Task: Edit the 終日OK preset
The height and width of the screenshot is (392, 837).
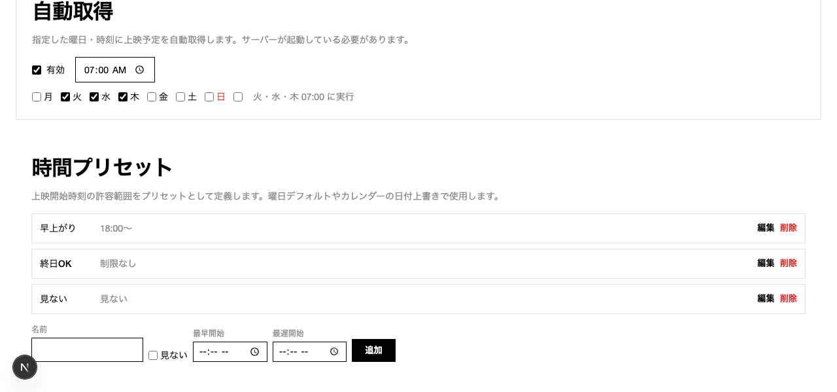Action: click(765, 263)
